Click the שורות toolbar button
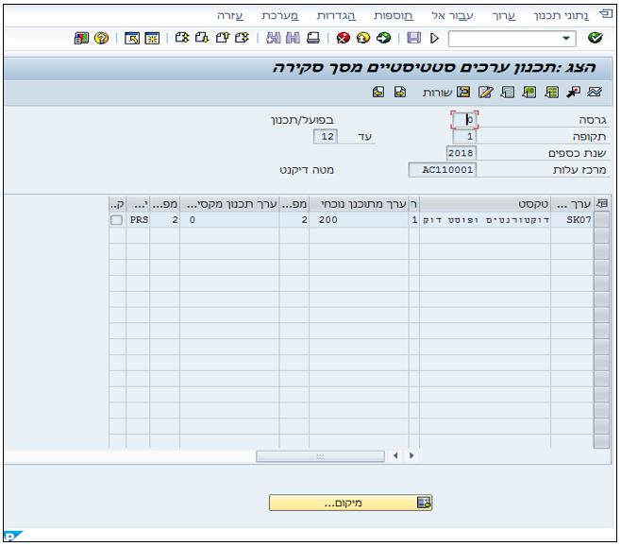 446,93
